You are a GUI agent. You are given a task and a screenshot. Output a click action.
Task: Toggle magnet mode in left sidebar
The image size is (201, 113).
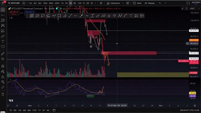point(3,66)
